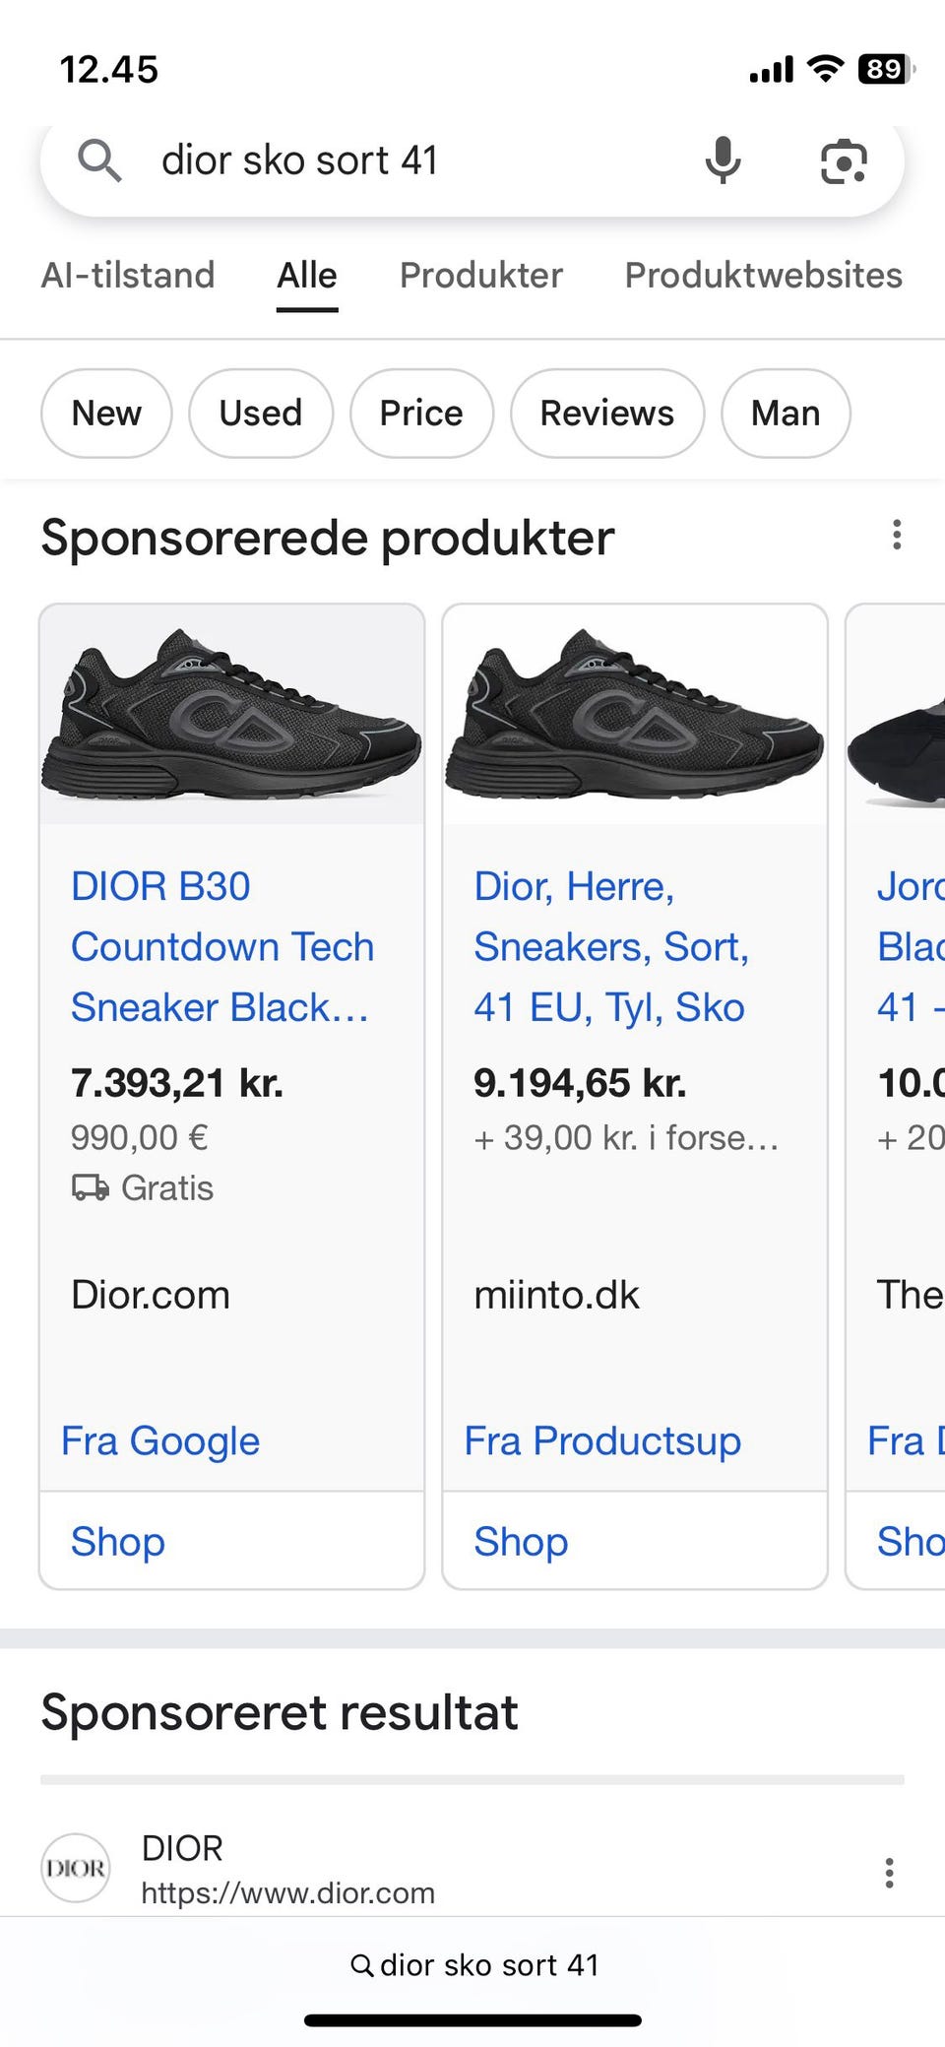Open DIOR B30 Countdown Tech Sneaker link
Screen dimensions: 945x2047
[x=221, y=946]
